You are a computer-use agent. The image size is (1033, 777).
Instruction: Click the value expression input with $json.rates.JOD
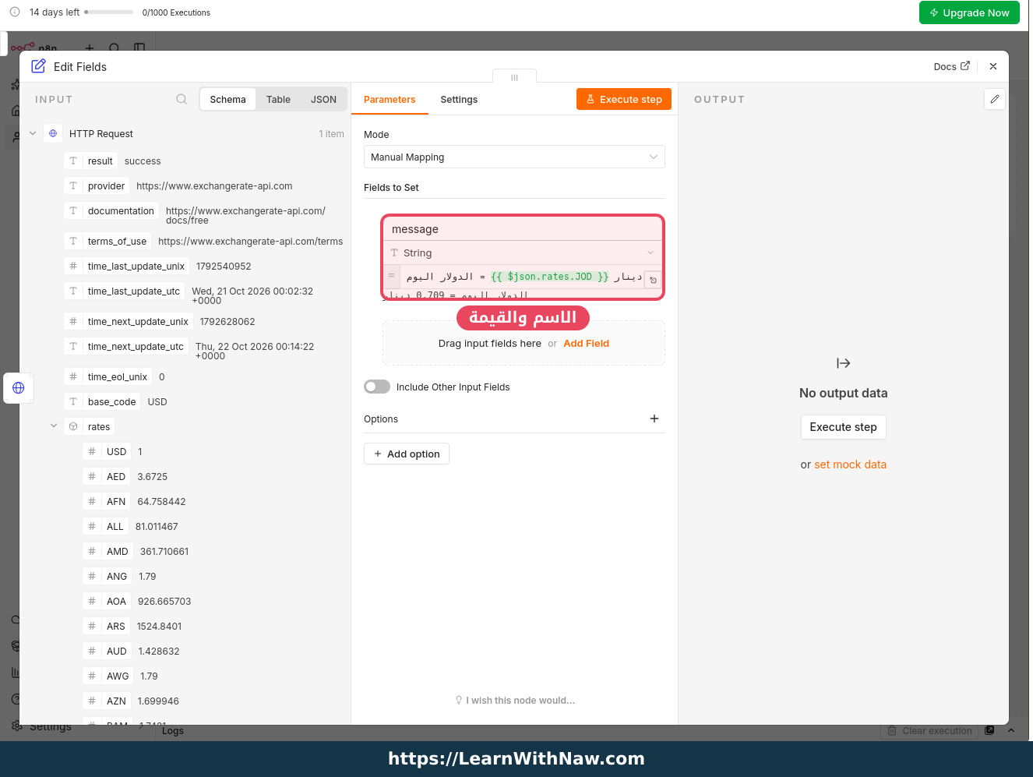(524, 276)
